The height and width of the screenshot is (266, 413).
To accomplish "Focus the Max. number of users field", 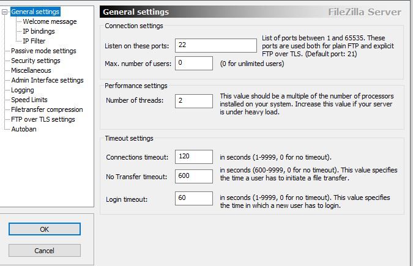I will [194, 63].
